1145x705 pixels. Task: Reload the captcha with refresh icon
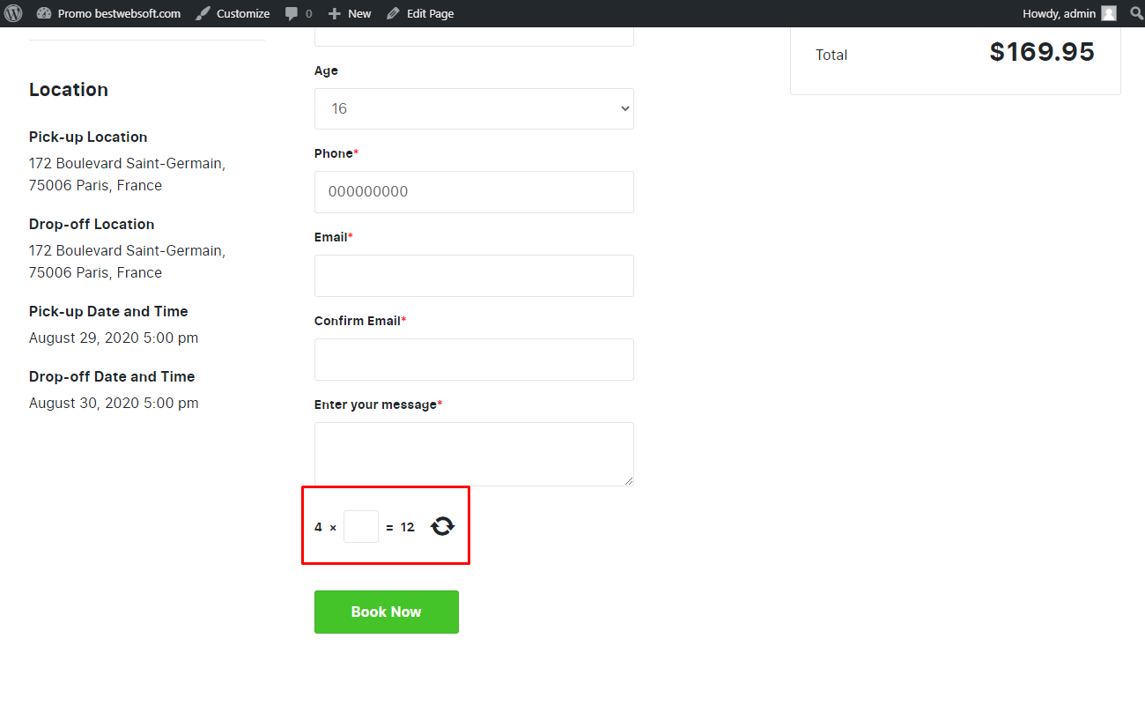(x=442, y=526)
